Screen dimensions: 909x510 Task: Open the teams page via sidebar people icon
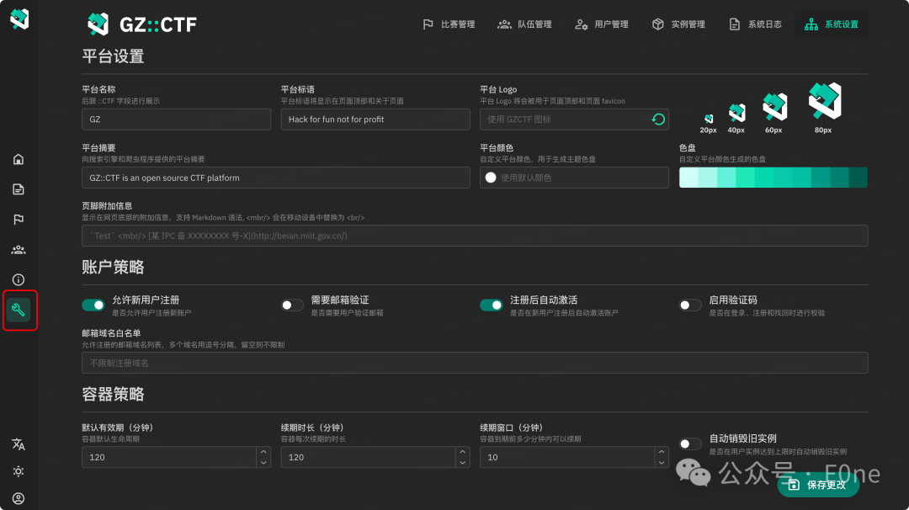tap(19, 249)
